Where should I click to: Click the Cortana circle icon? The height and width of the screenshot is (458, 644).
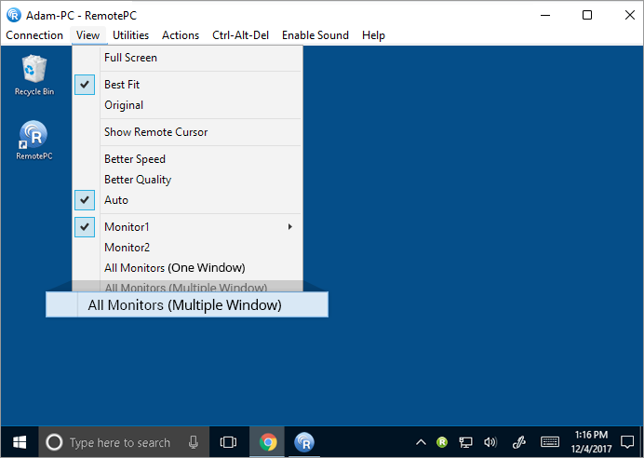point(54,442)
